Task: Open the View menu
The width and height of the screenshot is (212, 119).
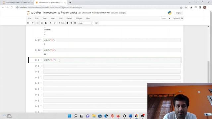Action: click(44, 19)
